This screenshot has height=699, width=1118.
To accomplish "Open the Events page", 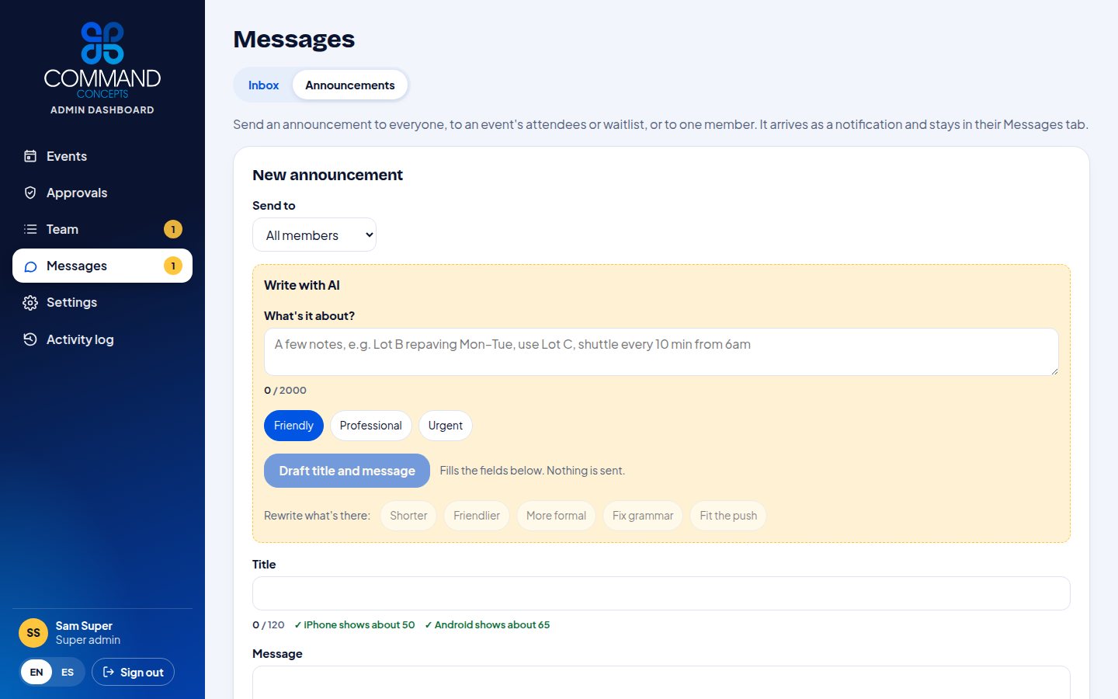I will (102, 156).
